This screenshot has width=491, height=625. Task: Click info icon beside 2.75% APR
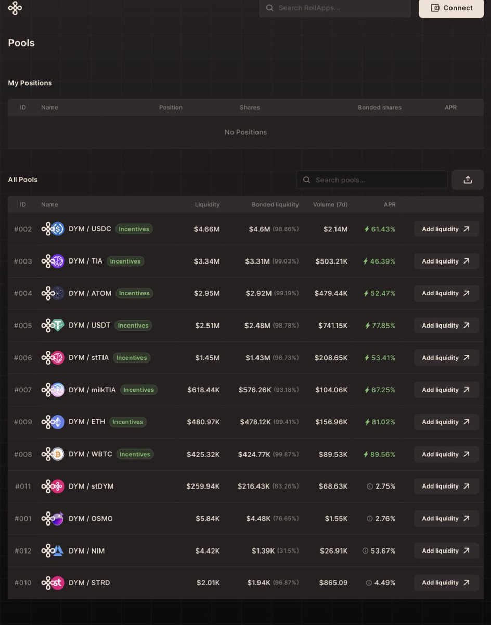(370, 486)
